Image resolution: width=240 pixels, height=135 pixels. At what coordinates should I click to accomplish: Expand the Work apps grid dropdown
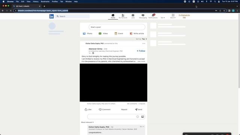click(173, 16)
